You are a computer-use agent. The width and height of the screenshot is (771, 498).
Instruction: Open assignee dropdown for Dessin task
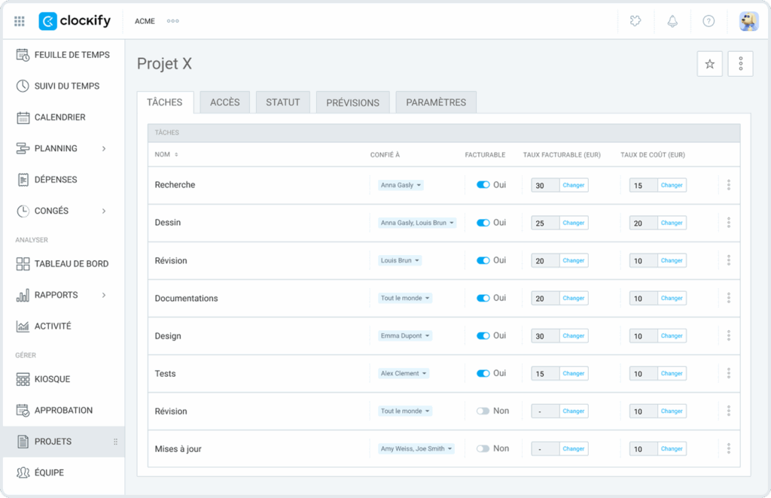click(x=417, y=223)
